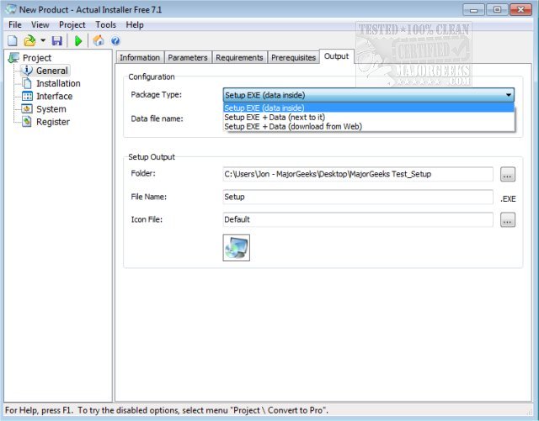539x421 pixels.
Task: Minimize the Actual Installer window
Action: [x=473, y=9]
